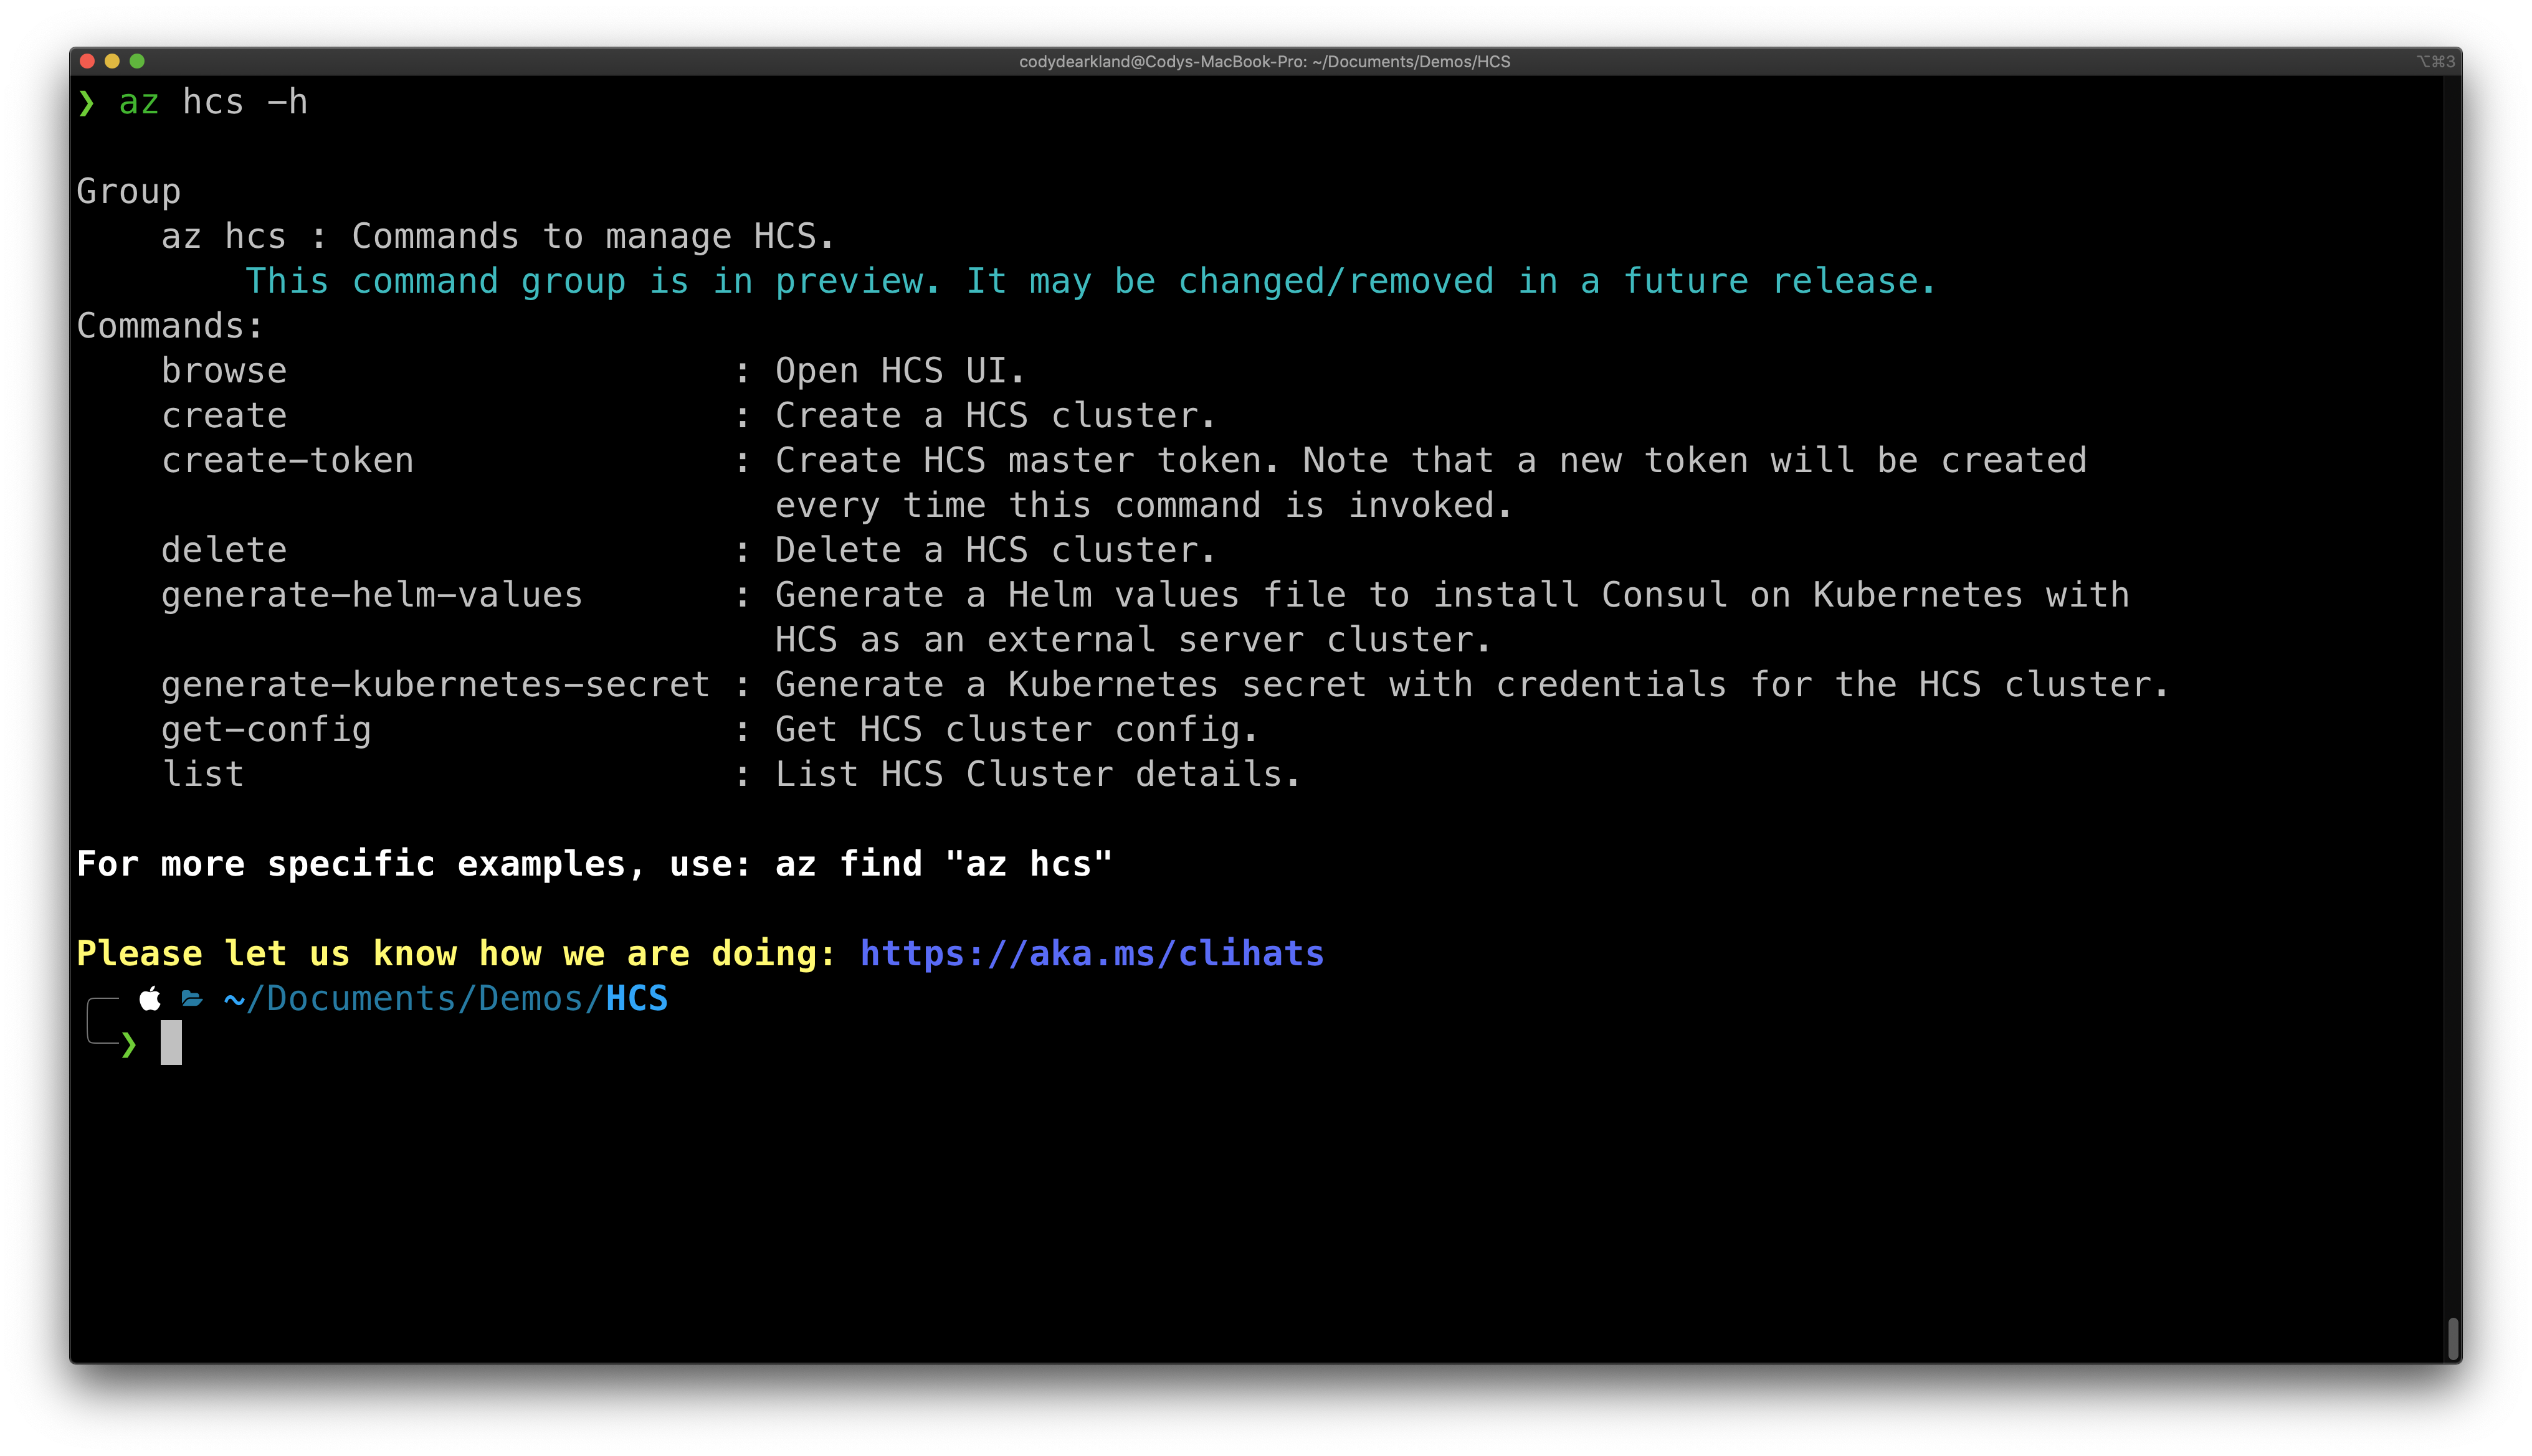Click the terminal title bar text
2532x1456 pixels.
tap(1265, 61)
